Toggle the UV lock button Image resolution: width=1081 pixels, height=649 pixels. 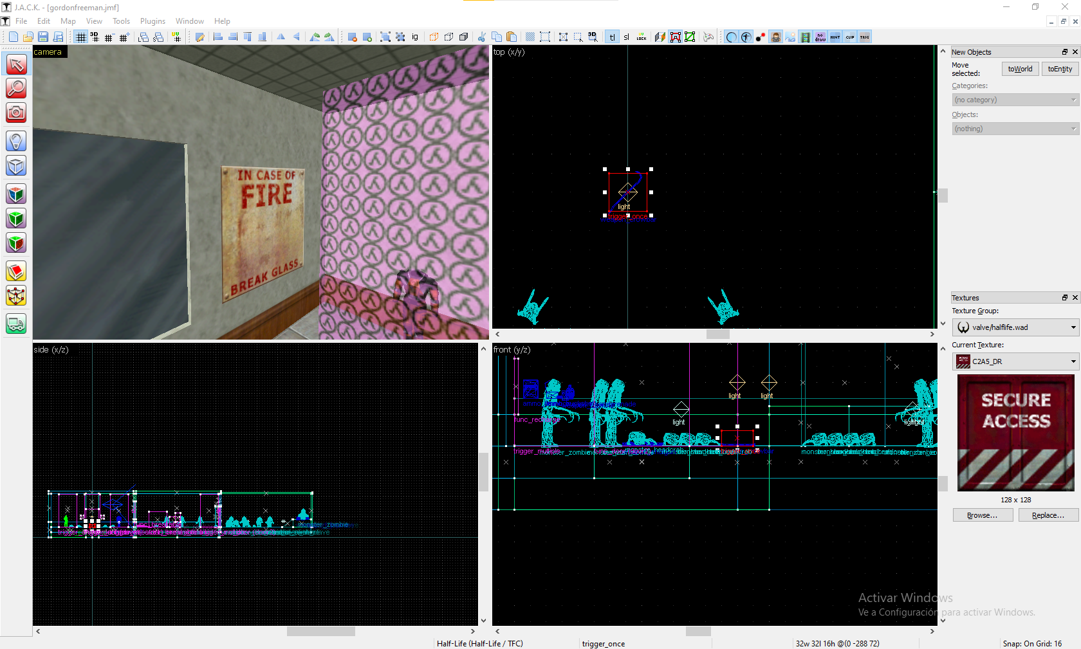coord(642,37)
